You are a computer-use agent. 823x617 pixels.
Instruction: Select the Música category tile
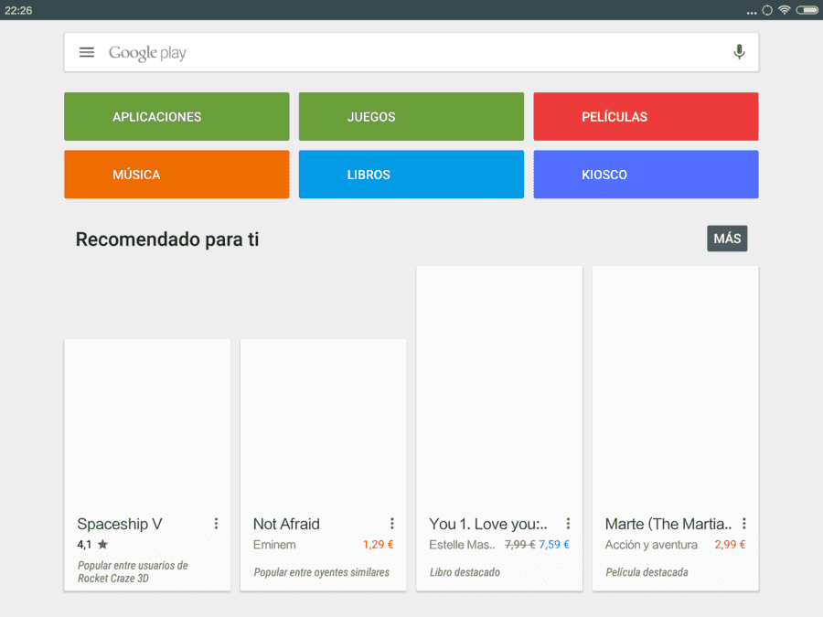click(x=176, y=175)
